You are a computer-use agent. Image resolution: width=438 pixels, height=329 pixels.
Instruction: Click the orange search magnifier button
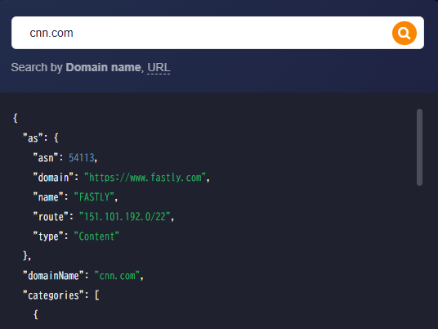pos(404,33)
